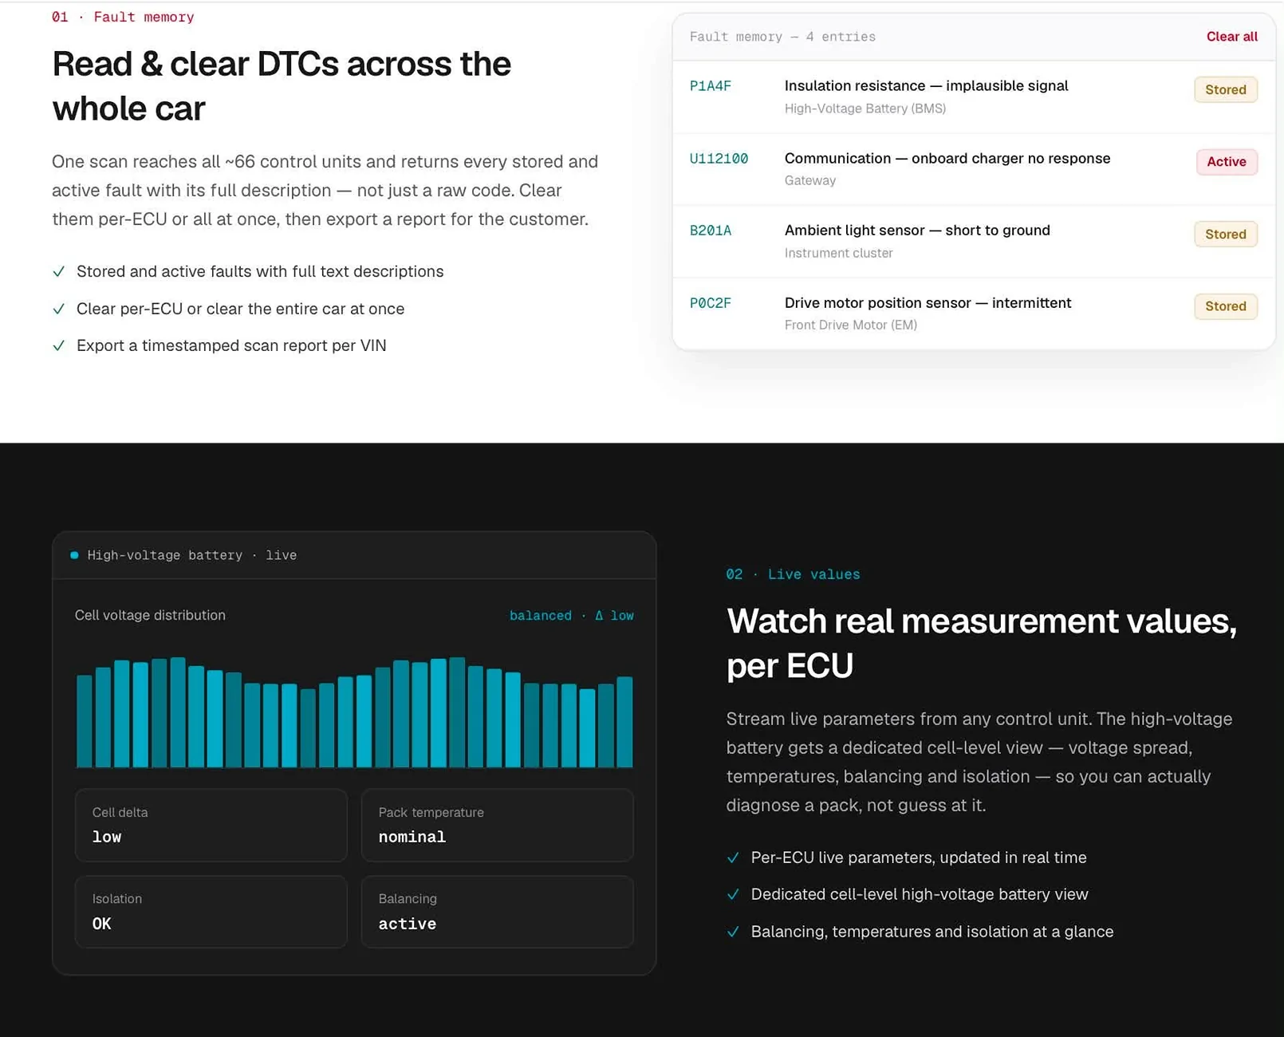Click Stored badge for Drive motor sensor
The image size is (1284, 1037).
[1225, 306]
